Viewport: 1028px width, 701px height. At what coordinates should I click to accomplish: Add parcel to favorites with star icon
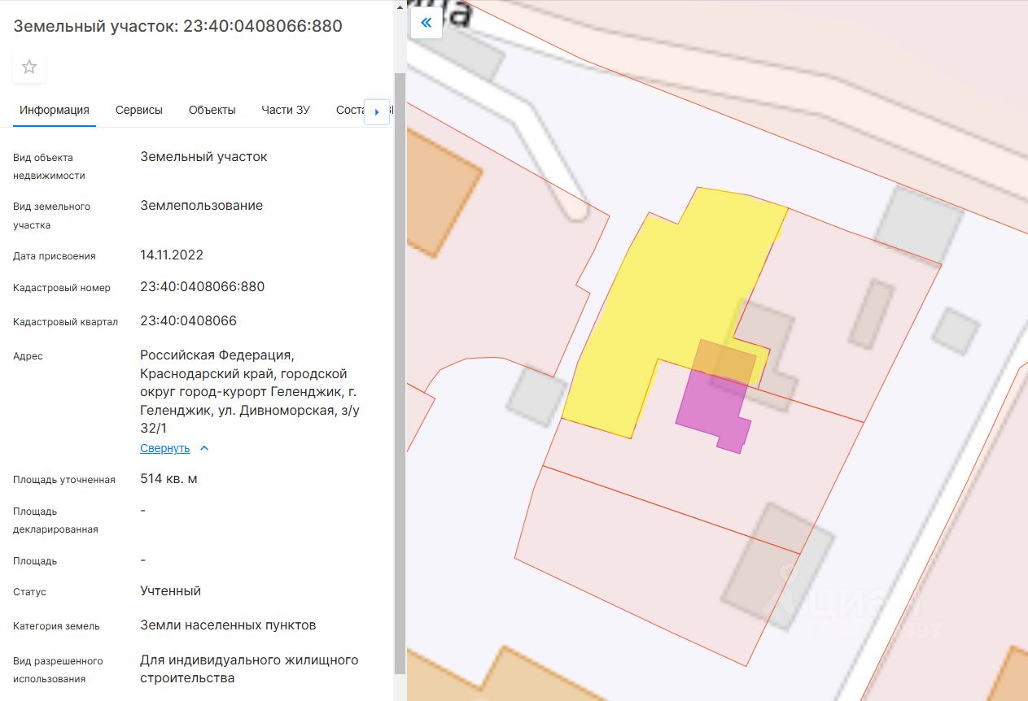[29, 67]
